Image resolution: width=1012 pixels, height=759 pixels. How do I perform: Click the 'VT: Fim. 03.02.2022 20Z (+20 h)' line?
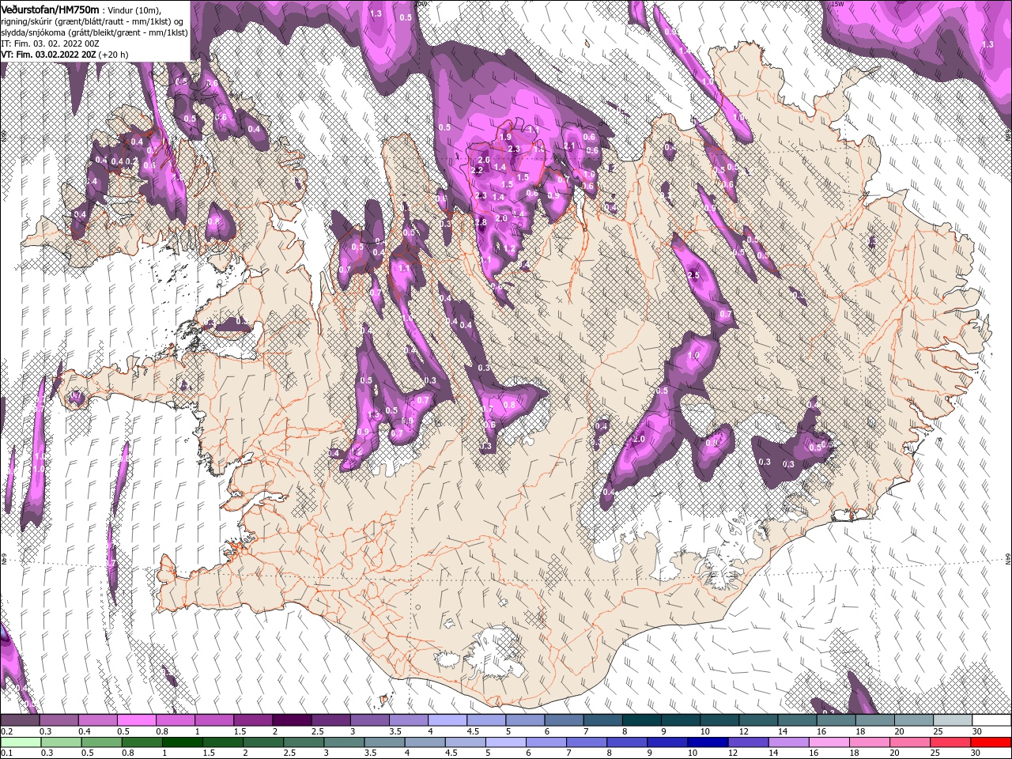click(66, 55)
